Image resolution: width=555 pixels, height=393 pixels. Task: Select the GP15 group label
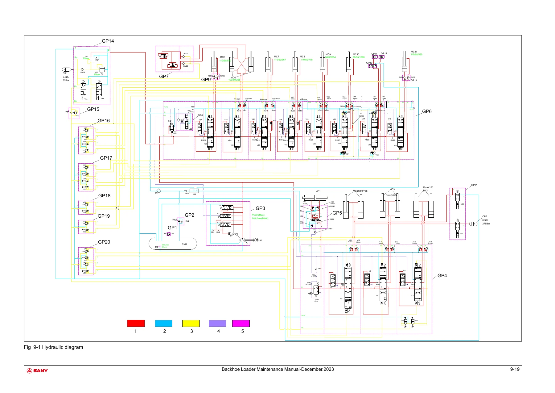click(93, 109)
